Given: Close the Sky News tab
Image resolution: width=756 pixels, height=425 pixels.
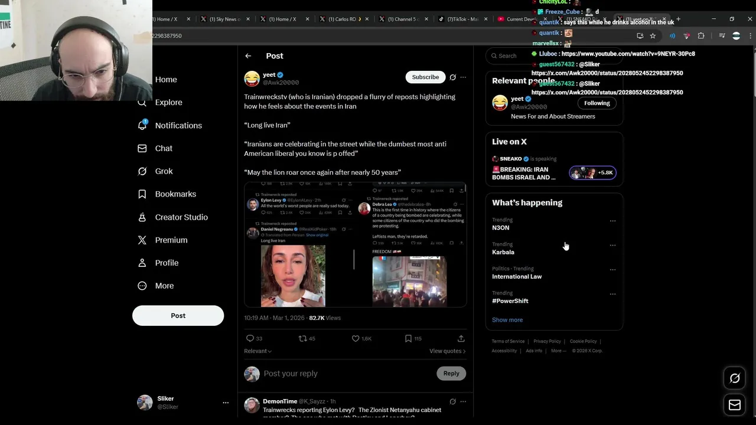Looking at the screenshot, I should (x=248, y=19).
